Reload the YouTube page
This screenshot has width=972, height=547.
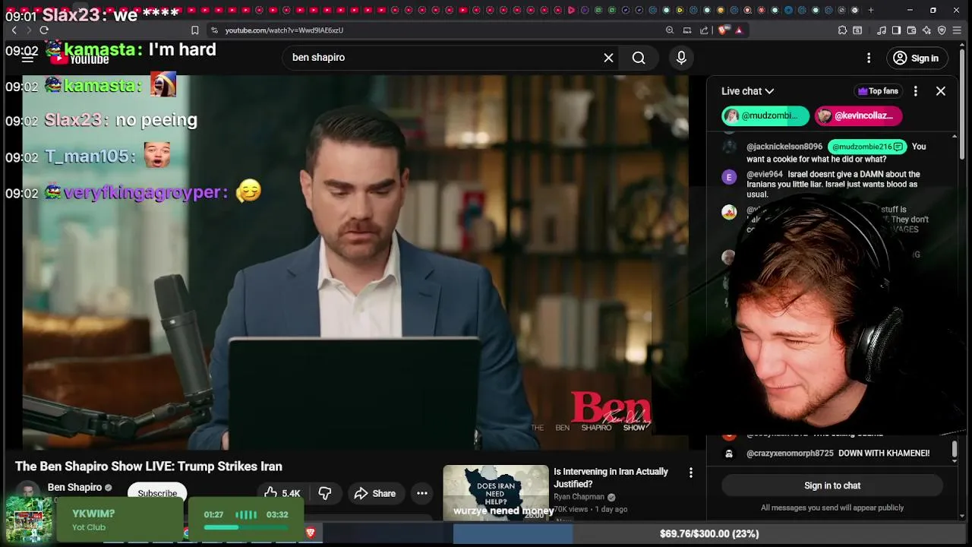44,30
